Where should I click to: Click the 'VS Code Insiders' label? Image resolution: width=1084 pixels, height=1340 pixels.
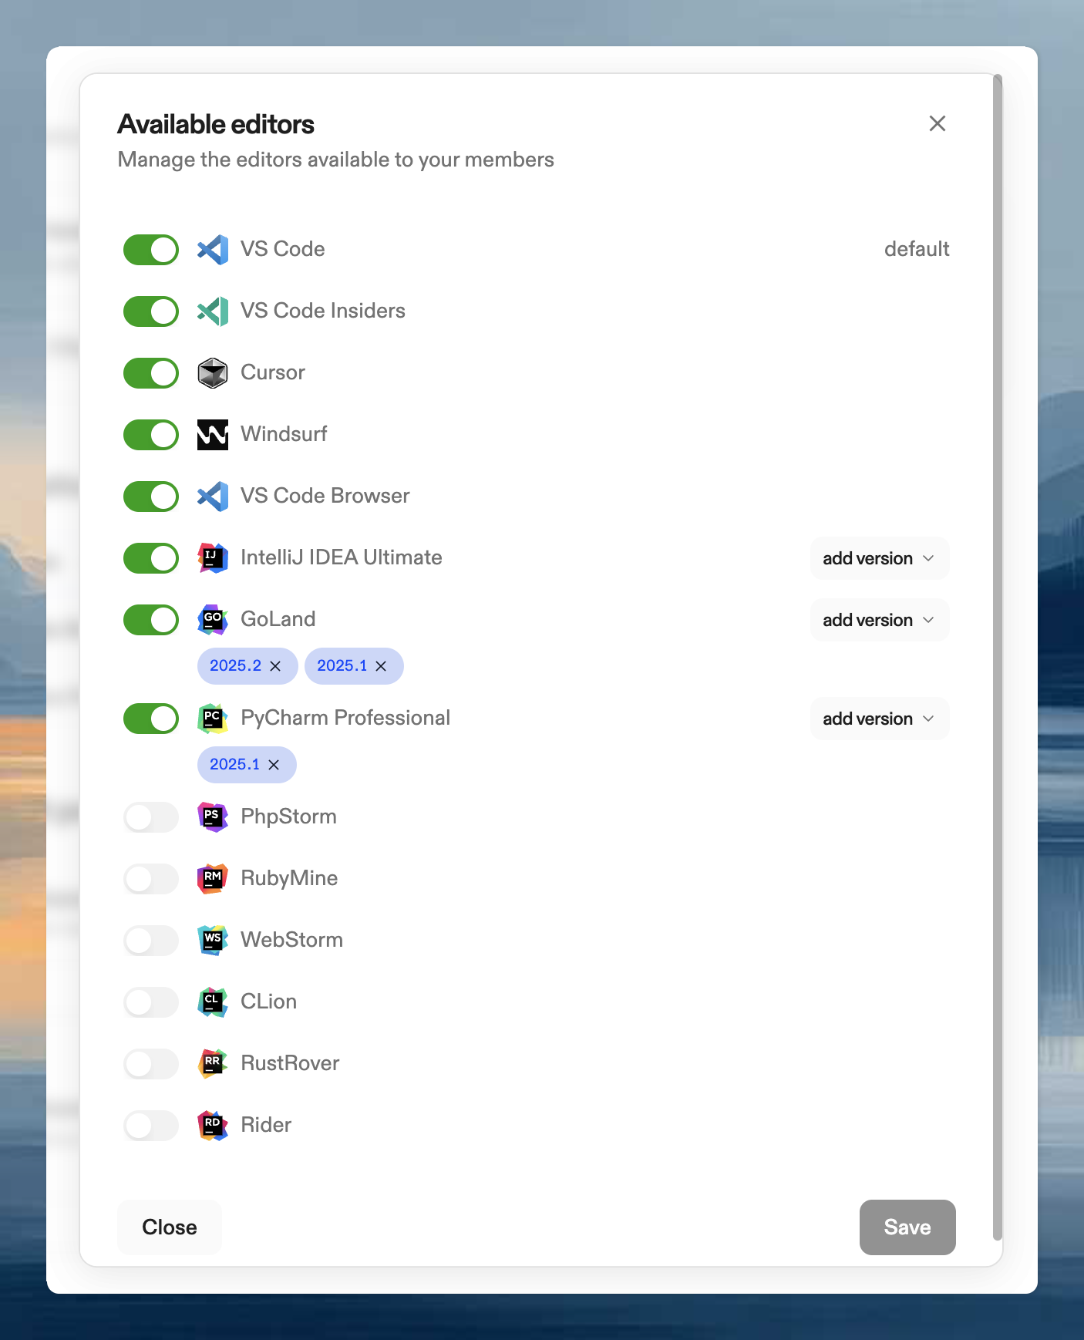pos(323,311)
